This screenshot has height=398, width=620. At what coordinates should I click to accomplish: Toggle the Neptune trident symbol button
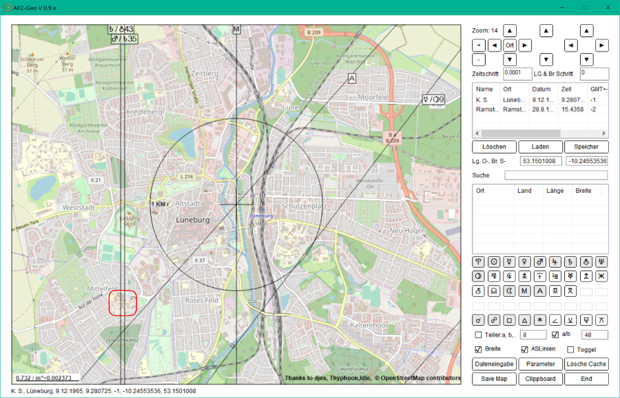click(x=601, y=262)
